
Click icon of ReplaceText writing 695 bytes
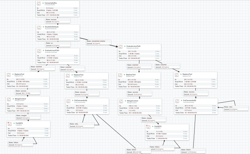pos(9,75)
